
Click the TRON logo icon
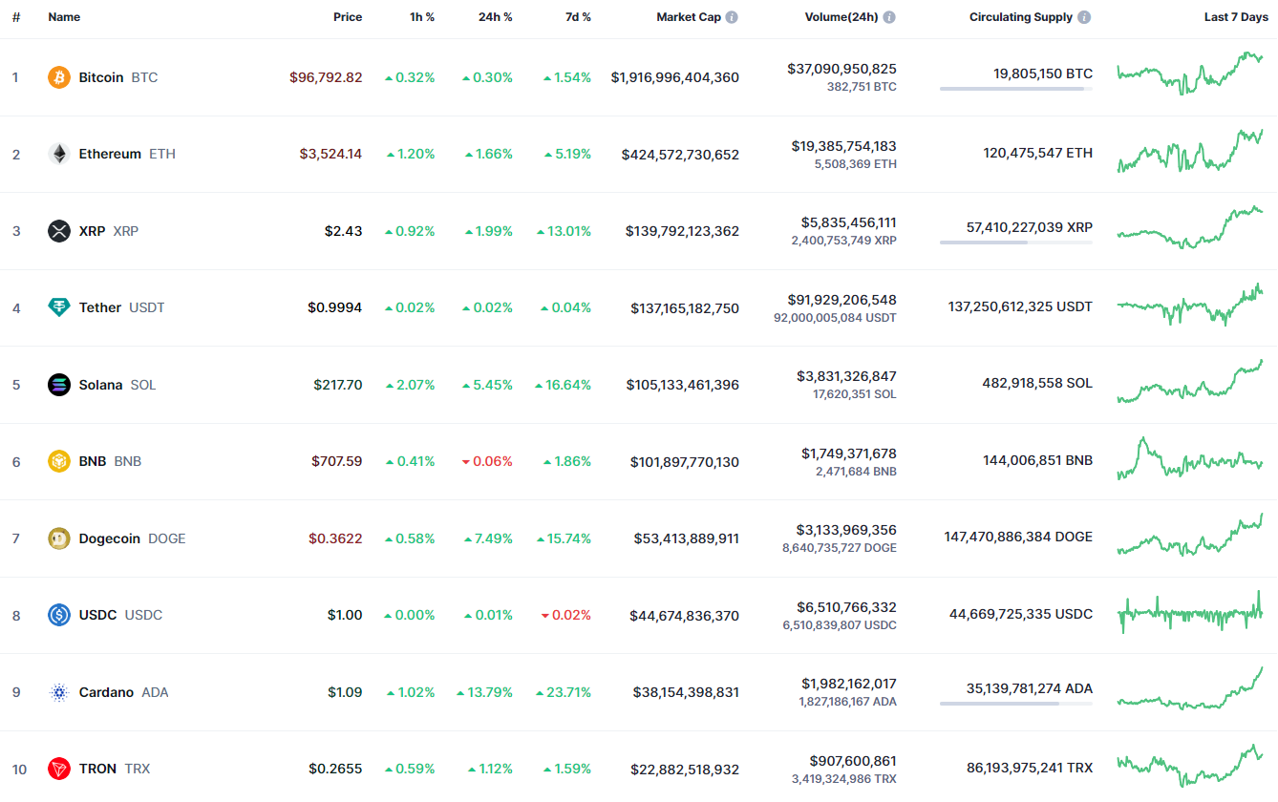[x=59, y=769]
